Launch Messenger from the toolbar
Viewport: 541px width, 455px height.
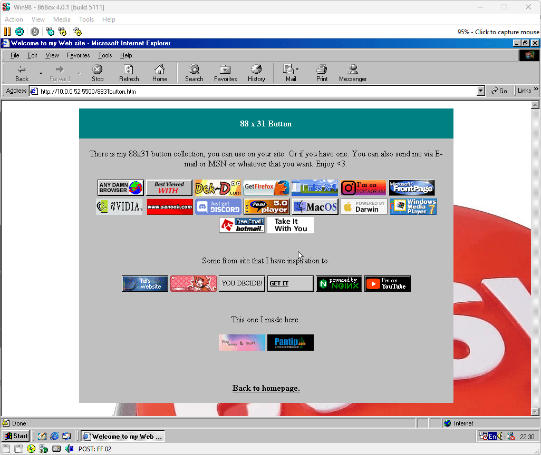click(x=353, y=73)
